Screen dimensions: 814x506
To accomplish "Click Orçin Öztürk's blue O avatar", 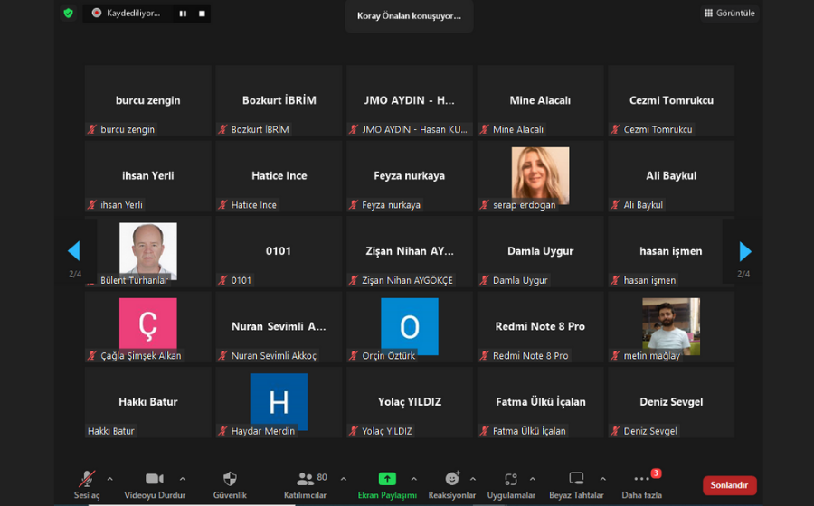I will pos(410,326).
